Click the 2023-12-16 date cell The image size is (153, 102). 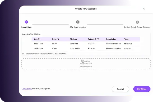(38, 48)
